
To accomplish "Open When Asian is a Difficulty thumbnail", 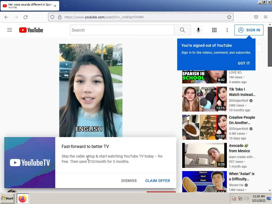I will pos(204,182).
